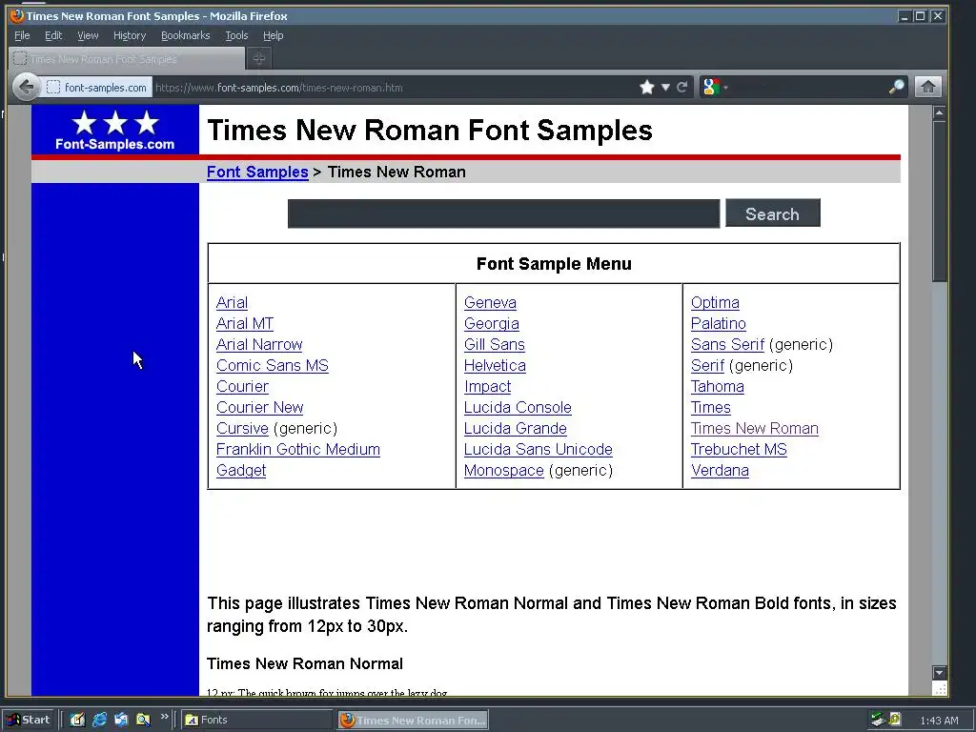Open the Cursive link

coord(242,428)
